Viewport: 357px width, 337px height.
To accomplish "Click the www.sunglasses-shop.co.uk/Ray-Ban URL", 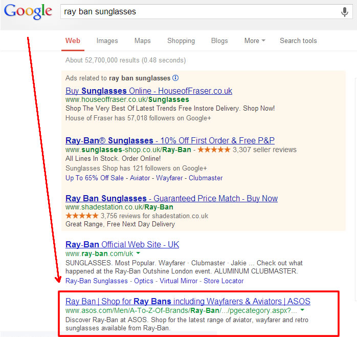I will (x=128, y=150).
